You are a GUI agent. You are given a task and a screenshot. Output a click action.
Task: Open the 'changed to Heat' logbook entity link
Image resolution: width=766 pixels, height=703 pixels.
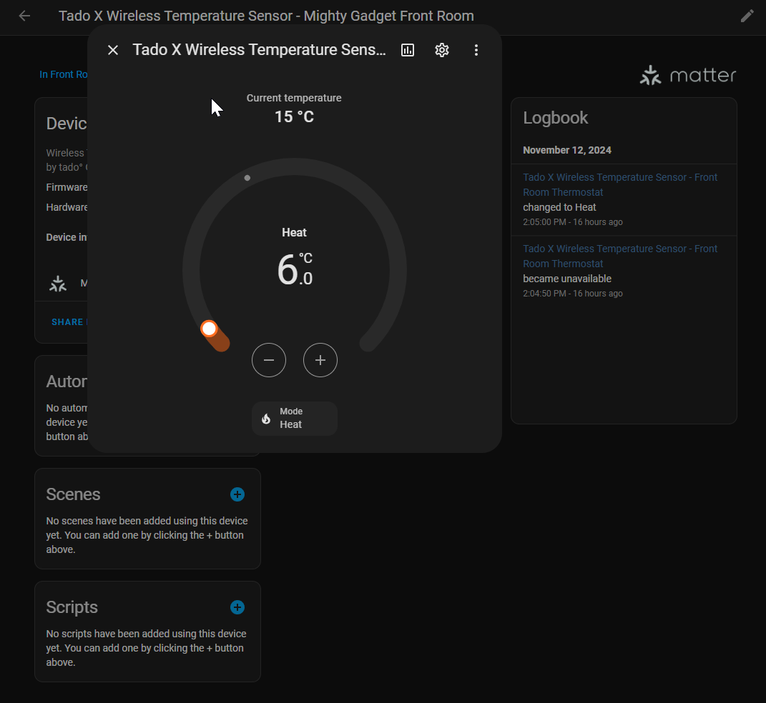[x=619, y=184]
